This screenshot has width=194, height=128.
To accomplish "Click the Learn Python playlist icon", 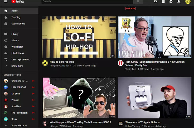I will point(6,59).
